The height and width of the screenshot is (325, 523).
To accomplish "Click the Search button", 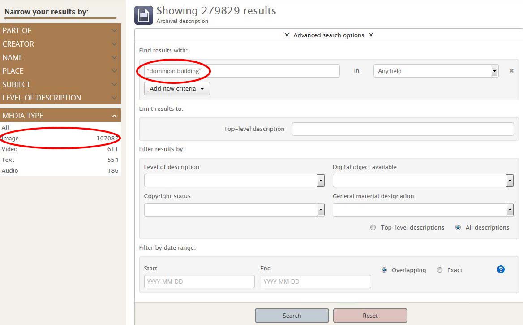I will (x=292, y=316).
